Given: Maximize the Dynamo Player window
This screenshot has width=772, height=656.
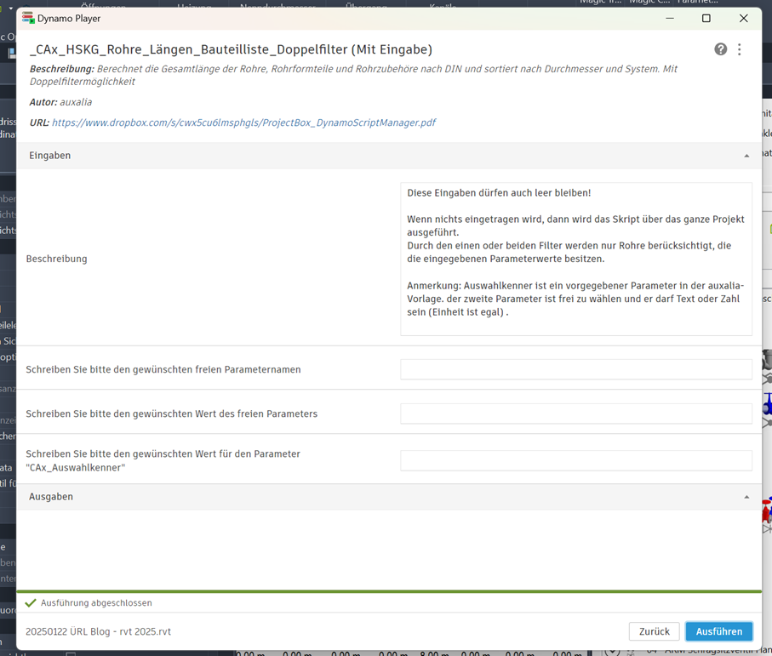Looking at the screenshot, I should tap(706, 18).
